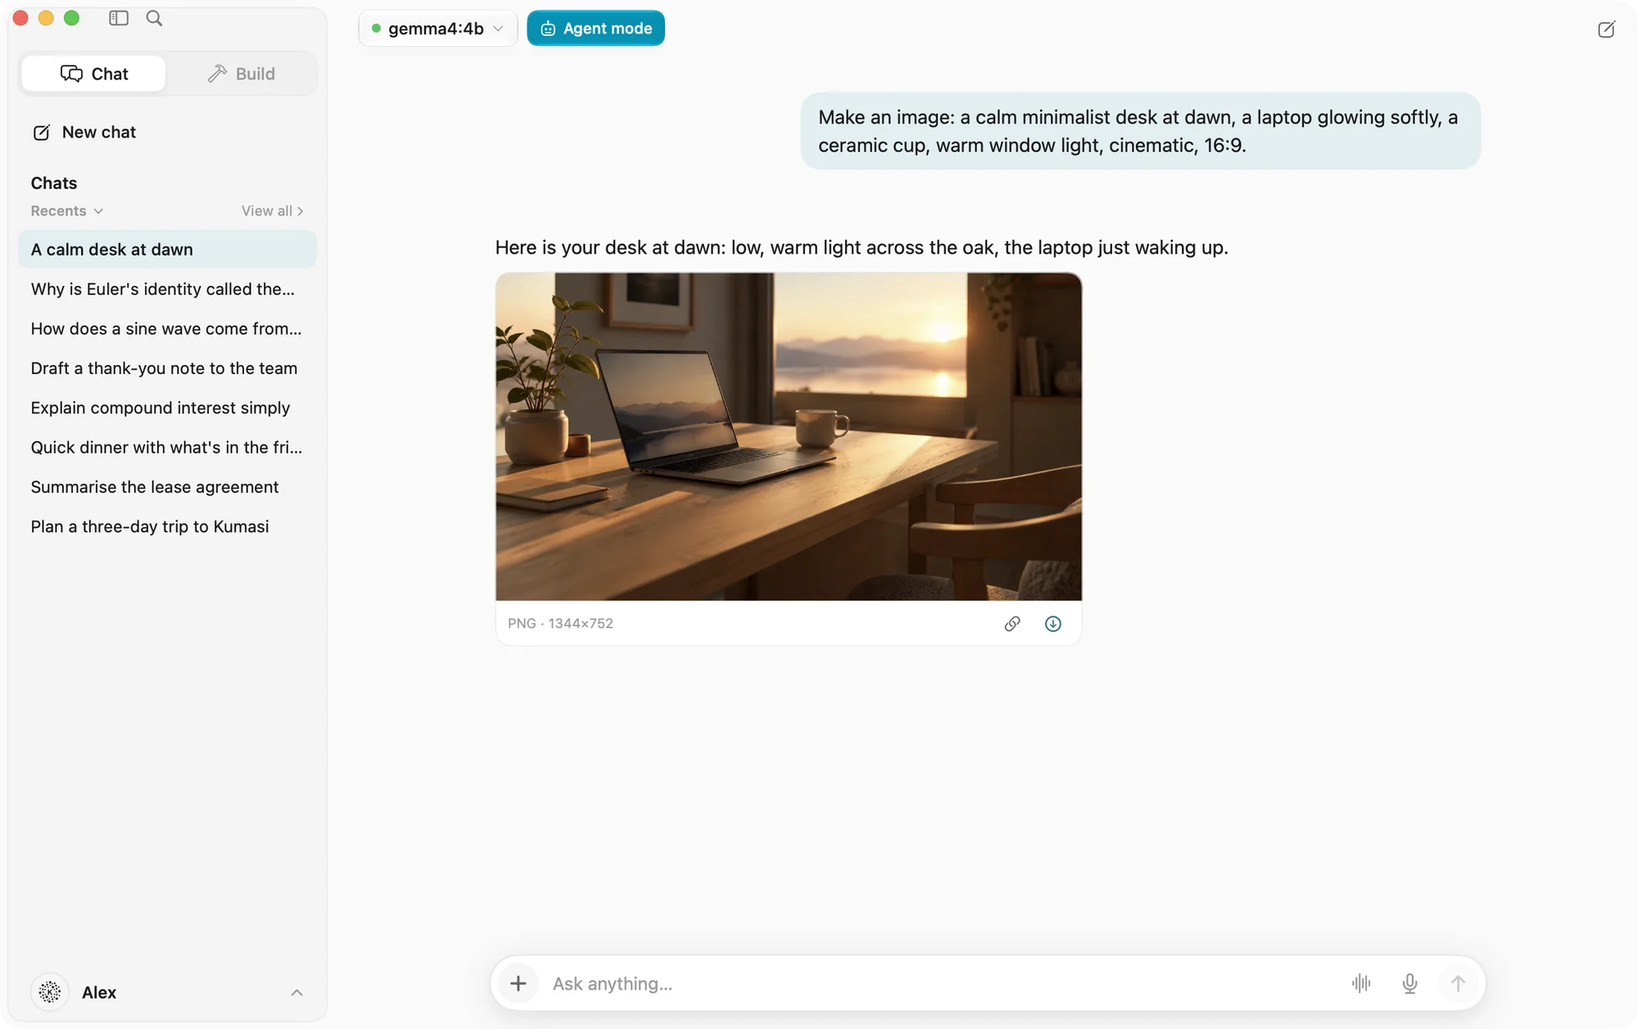The image size is (1638, 1029).
Task: Send message with the up arrow button
Action: point(1458,983)
